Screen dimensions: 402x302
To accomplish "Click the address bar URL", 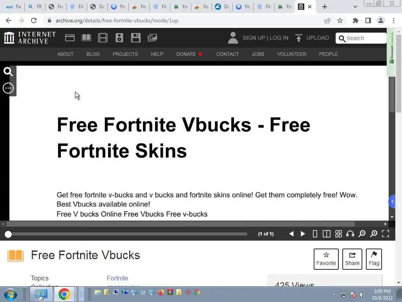I will click(117, 20).
